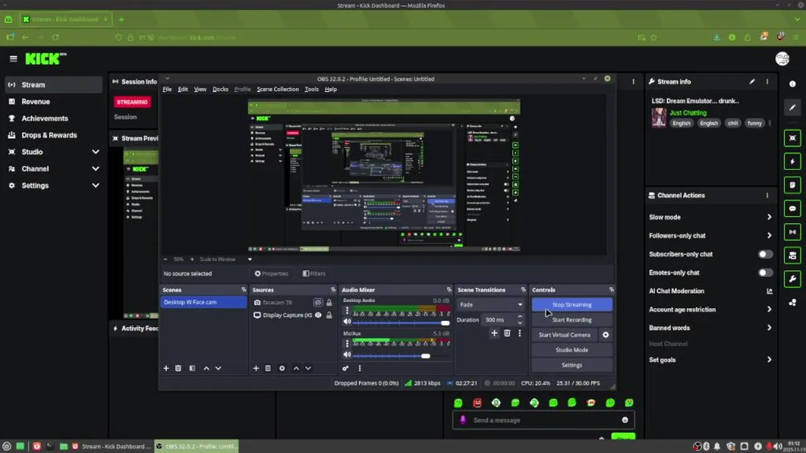806x453 pixels.
Task: Open scene filters in OBS Scenes dock
Action: pos(192,368)
